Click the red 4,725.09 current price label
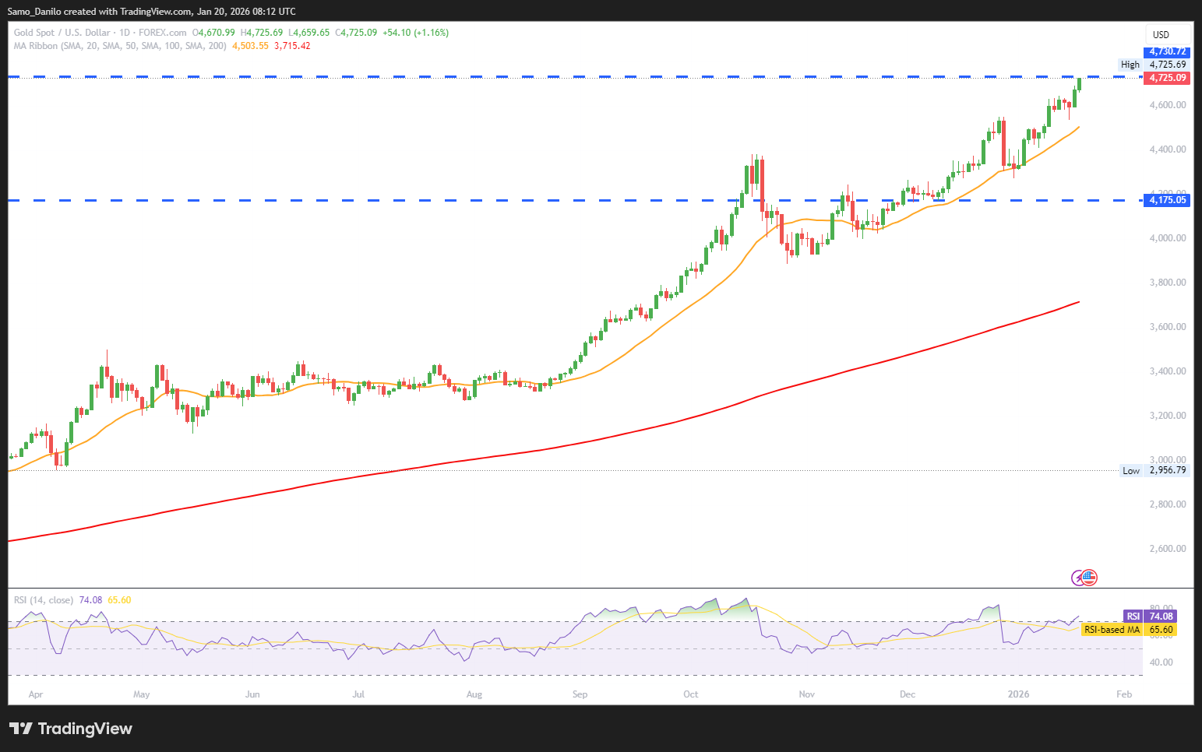Viewport: 1202px width, 752px height. click(x=1168, y=78)
